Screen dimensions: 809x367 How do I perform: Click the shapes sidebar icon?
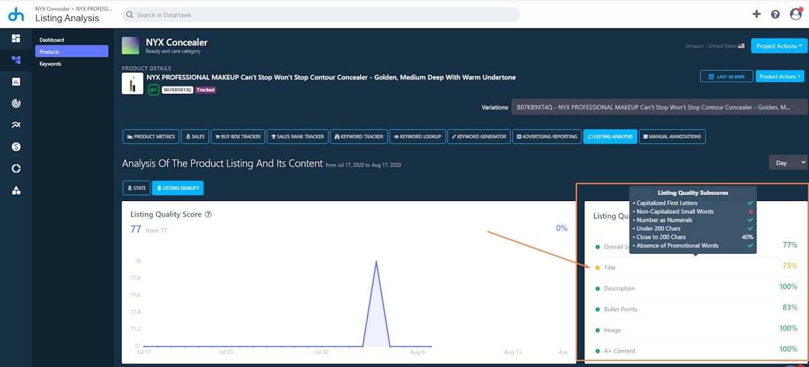pos(16,190)
